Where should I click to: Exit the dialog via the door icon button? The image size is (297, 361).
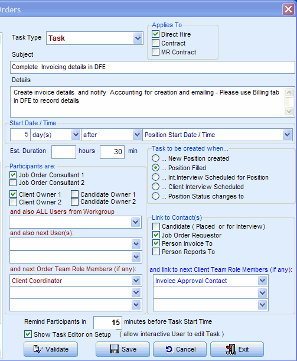[x=237, y=349]
